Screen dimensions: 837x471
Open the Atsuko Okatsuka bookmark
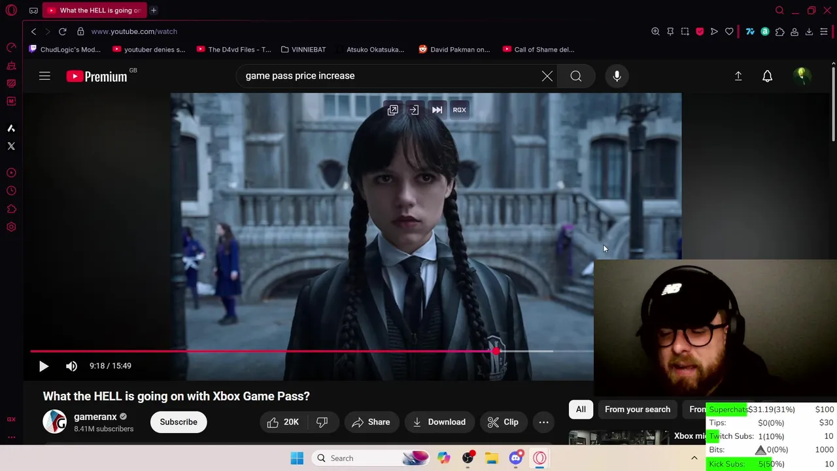click(x=370, y=50)
